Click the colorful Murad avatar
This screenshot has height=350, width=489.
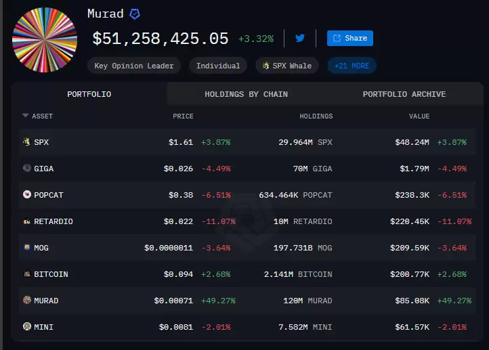[45, 40]
